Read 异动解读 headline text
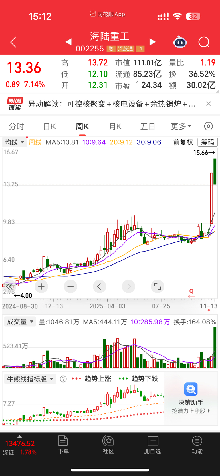The height and width of the screenshot is (476, 220). pos(112,104)
